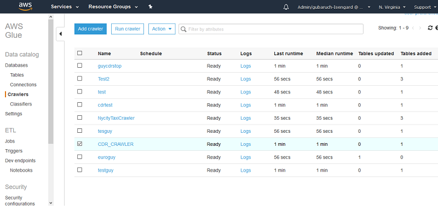
Task: Change region from N. Virginia
Action: 393,7
